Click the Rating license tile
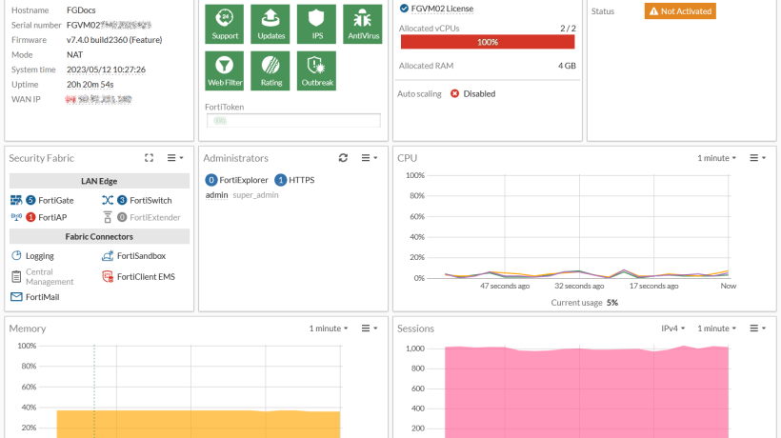 pos(270,70)
